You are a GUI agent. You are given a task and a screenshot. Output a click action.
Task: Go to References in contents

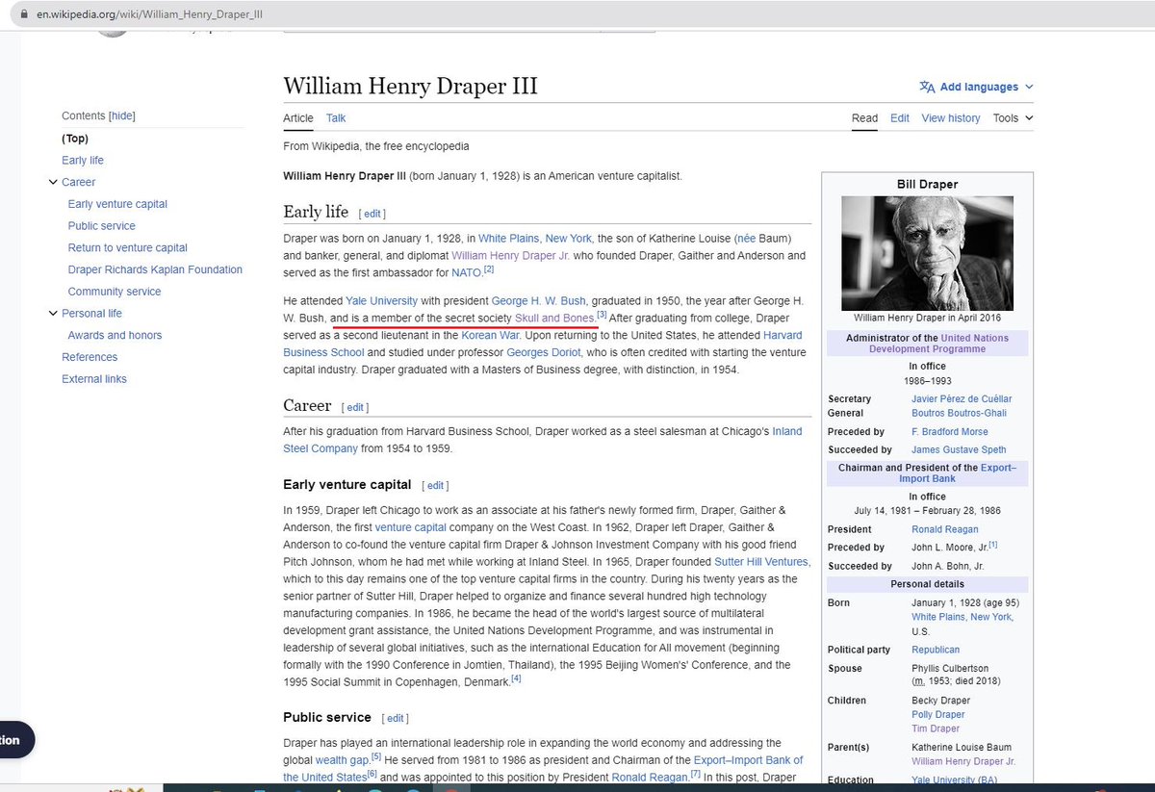click(x=90, y=357)
